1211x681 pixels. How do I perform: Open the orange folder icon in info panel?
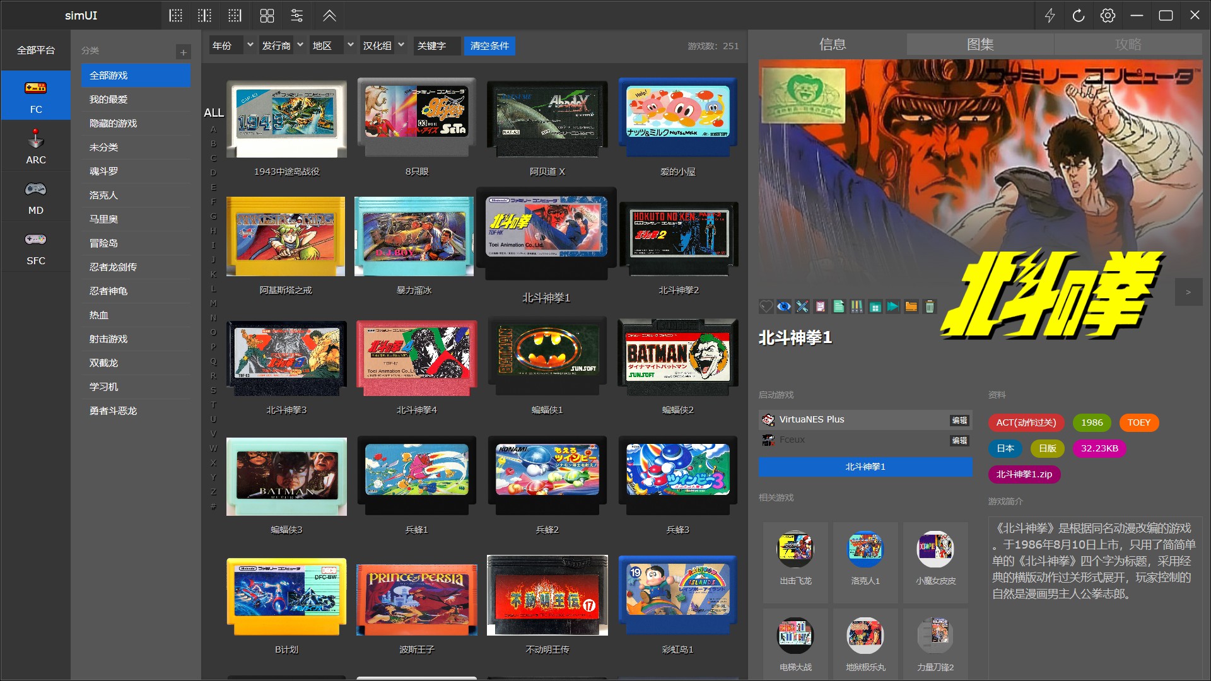click(x=911, y=307)
